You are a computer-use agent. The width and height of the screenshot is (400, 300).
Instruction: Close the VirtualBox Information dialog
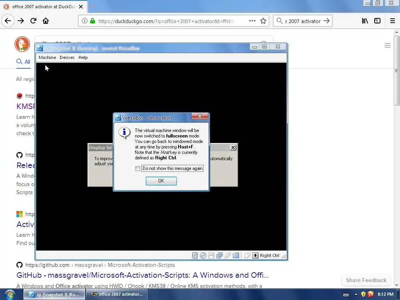[200, 116]
